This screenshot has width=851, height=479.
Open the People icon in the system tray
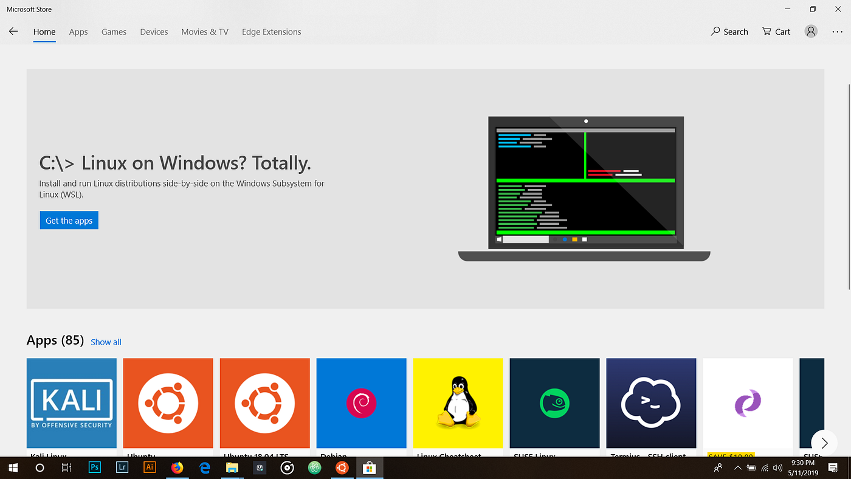pos(718,467)
